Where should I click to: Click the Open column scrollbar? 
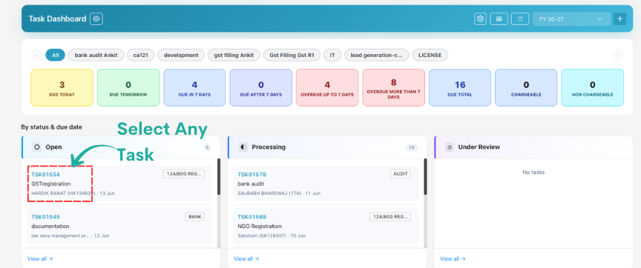pos(219,177)
